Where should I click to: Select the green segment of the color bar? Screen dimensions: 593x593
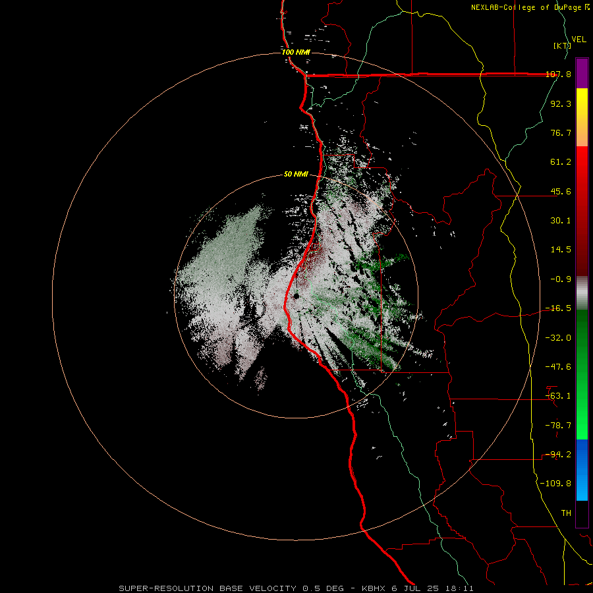click(582, 374)
